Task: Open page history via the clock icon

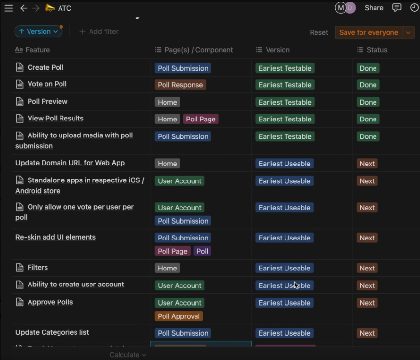Action: pyautogui.click(x=414, y=8)
